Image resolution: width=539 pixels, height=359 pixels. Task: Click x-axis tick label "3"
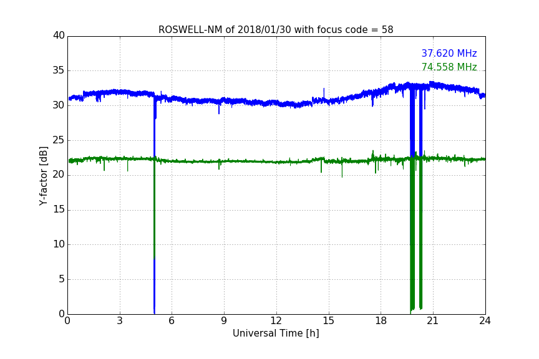[x=120, y=321]
